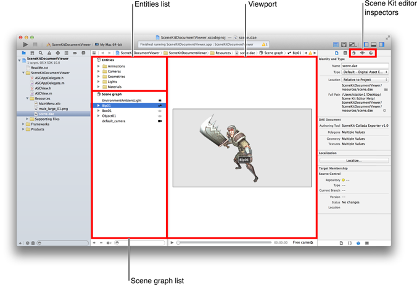417x285 pixels.
Task: Stop the running app with the Stop button
Action: coord(35,45)
